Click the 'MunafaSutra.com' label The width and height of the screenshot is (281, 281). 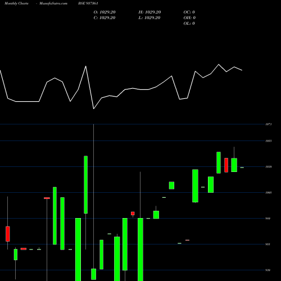(x=53, y=3)
